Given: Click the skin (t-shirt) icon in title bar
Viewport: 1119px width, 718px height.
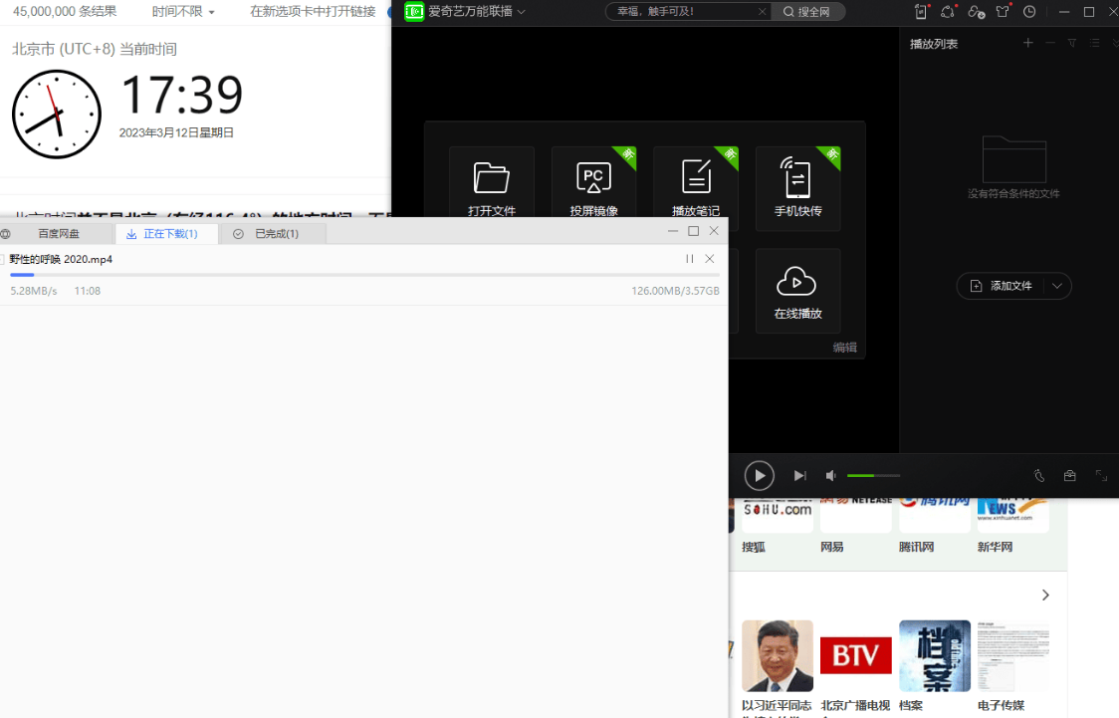Looking at the screenshot, I should 1003,12.
